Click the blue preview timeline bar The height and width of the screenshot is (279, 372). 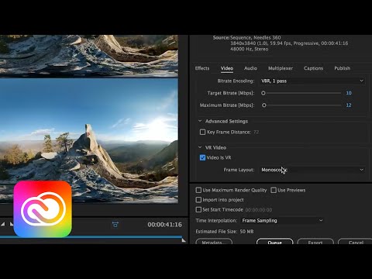[x=91, y=236]
